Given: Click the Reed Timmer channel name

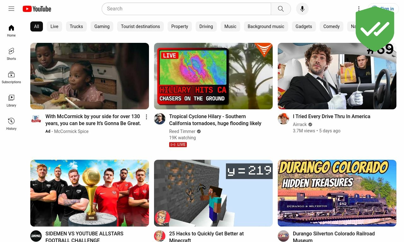Looking at the screenshot, I should [182, 131].
